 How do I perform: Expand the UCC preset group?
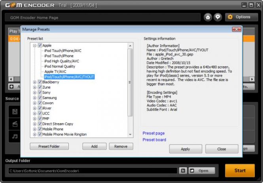point(35,113)
